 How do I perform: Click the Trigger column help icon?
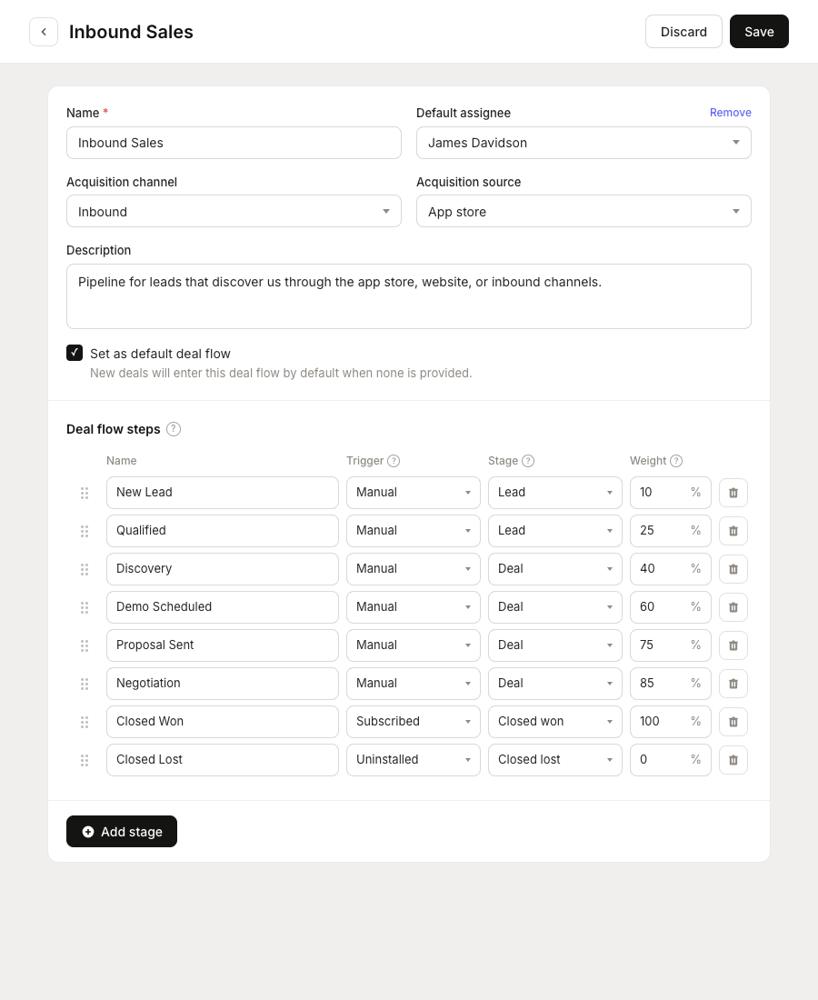tap(394, 461)
